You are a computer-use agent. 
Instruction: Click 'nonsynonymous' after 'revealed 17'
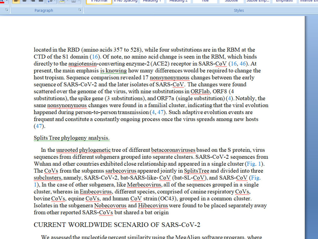pos(169,78)
